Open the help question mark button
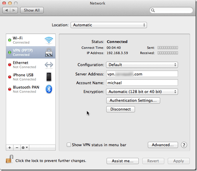 [184, 145]
